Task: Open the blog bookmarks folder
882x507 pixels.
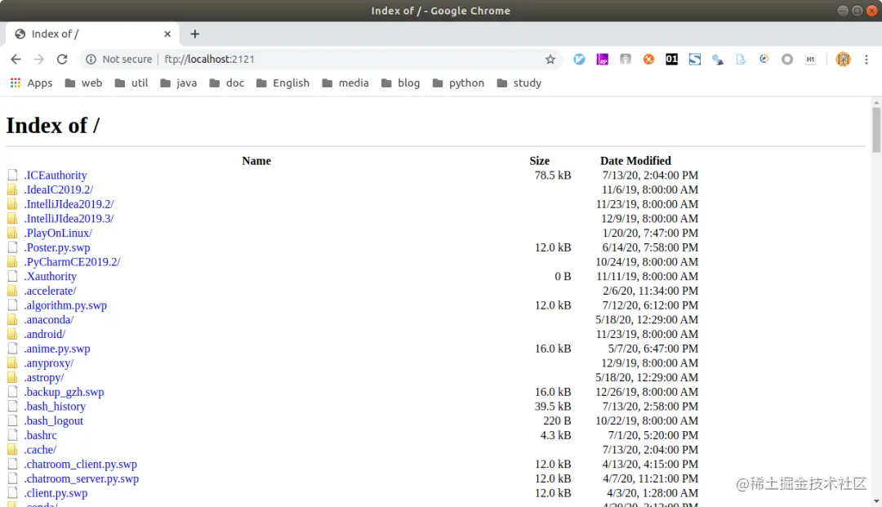Action: pyautogui.click(x=400, y=83)
